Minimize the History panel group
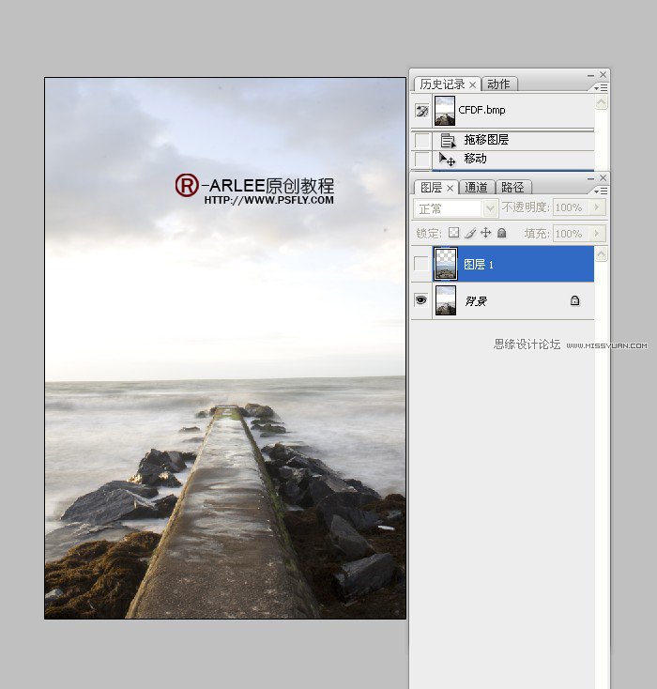Viewport: 657px width, 689px height. coord(590,76)
